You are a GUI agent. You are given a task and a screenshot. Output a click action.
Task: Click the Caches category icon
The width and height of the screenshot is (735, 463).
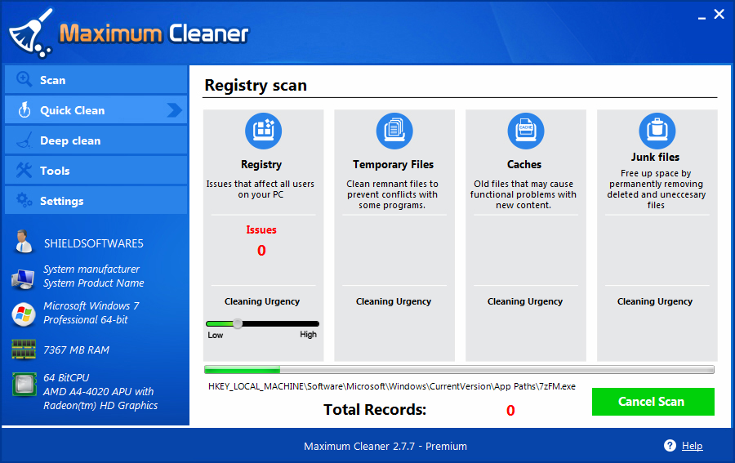(526, 131)
